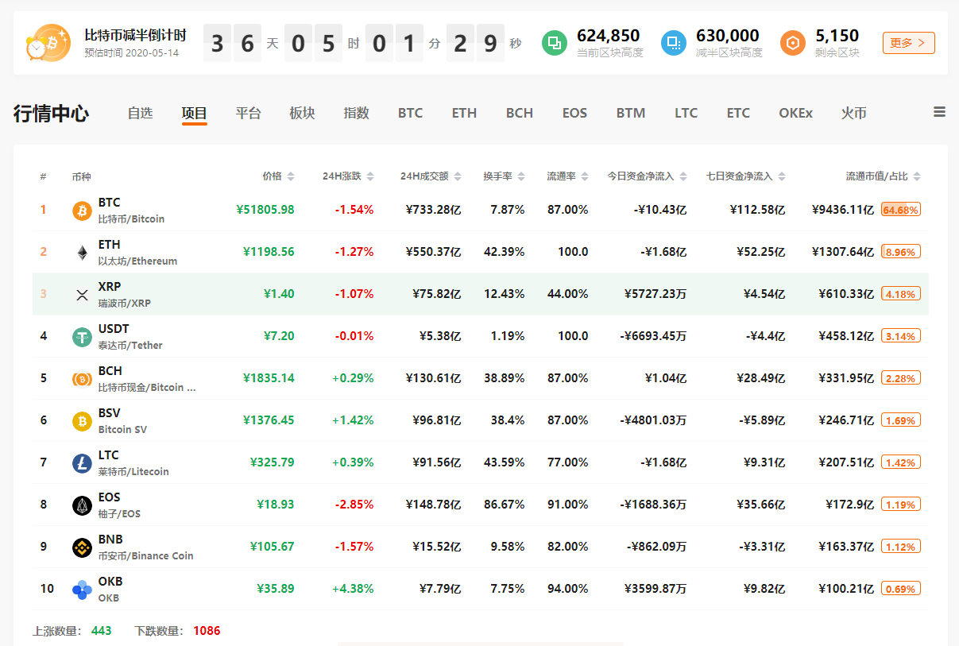Click BSV turnover rate 38.4%
This screenshot has width=959, height=646.
coord(508,420)
